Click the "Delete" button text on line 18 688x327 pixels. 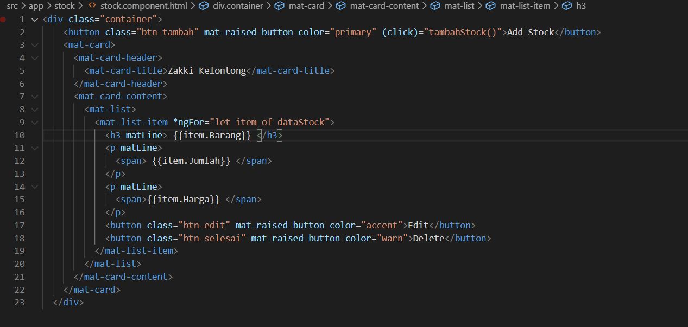(429, 238)
